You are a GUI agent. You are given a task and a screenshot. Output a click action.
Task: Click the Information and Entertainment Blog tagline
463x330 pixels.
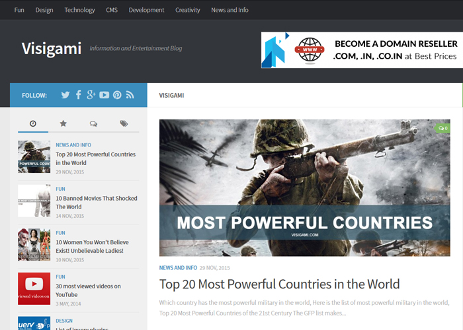(x=136, y=48)
